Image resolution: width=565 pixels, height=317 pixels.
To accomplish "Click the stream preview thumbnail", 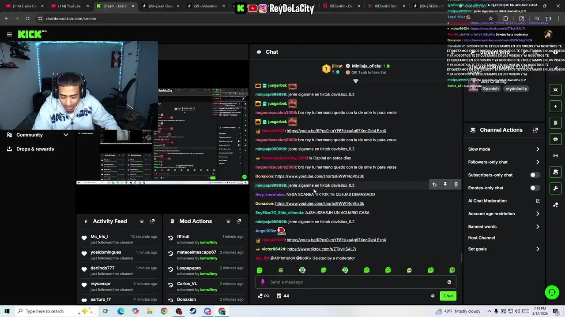I will (162, 136).
